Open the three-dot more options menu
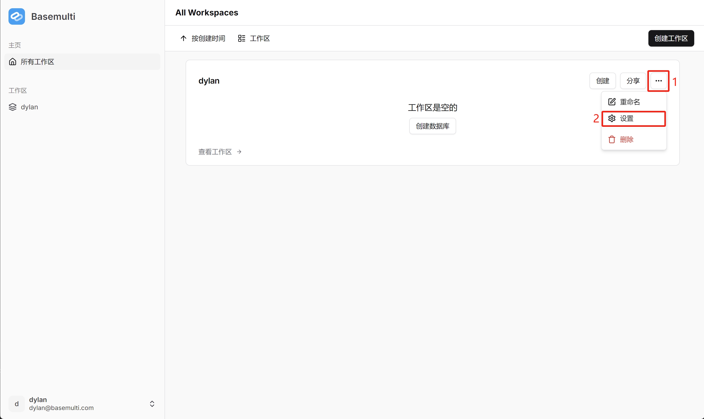This screenshot has height=419, width=704. (x=658, y=81)
